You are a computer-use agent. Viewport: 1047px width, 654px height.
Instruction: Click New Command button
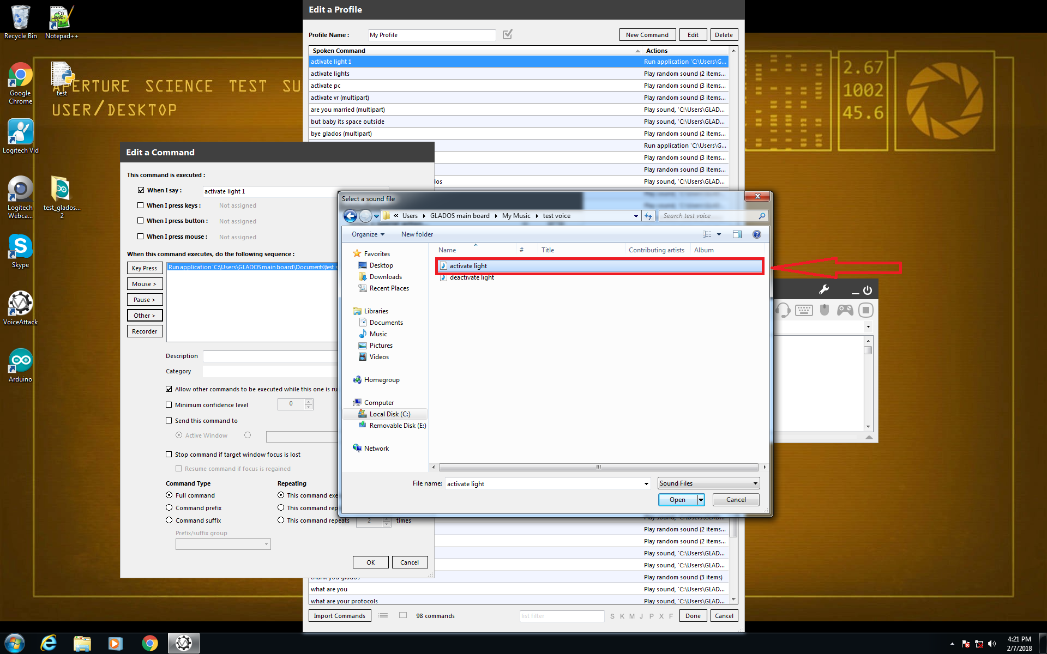point(647,35)
